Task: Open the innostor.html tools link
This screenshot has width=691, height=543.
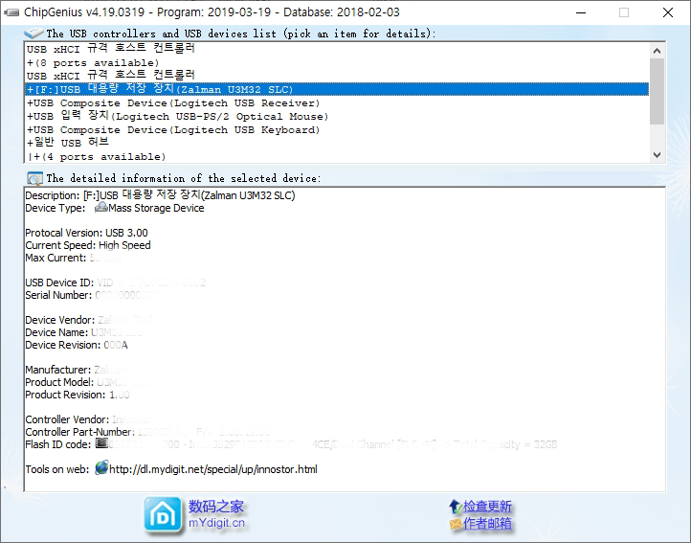Action: [213, 469]
